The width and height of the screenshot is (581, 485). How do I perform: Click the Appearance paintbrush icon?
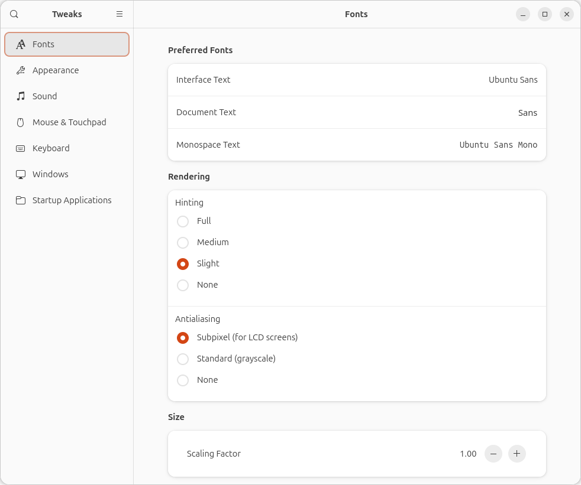[x=21, y=70]
